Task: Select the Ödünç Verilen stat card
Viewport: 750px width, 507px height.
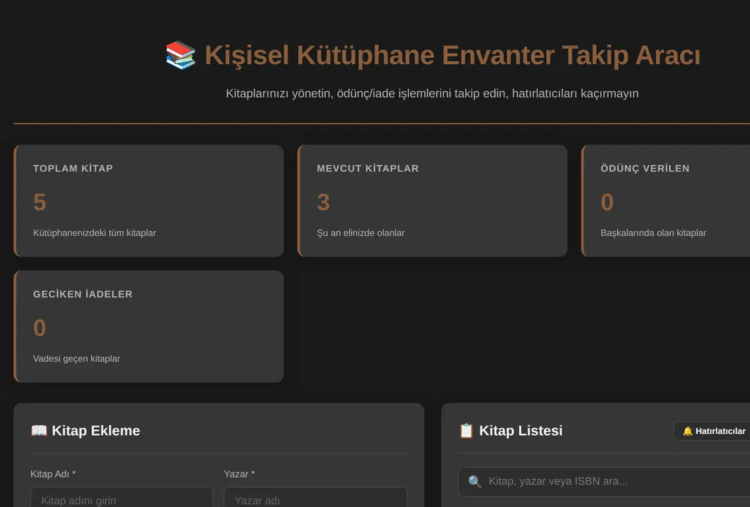Action: [666, 201]
